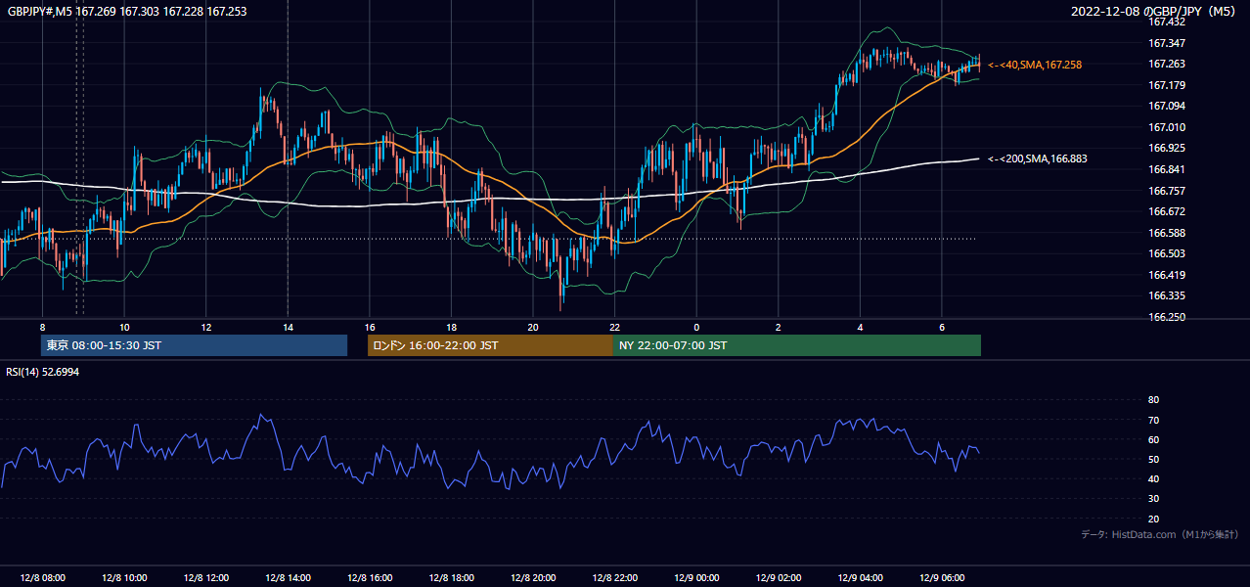Click price axis label 166.841
1250x587 pixels.
tap(1167, 169)
